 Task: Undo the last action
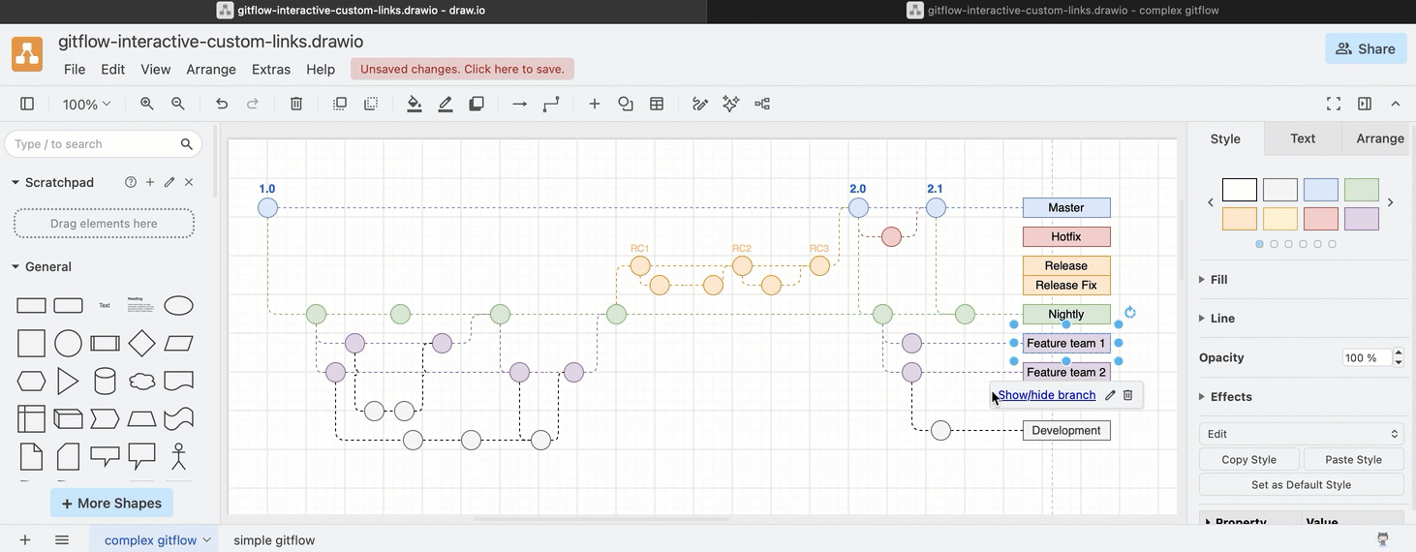click(222, 104)
